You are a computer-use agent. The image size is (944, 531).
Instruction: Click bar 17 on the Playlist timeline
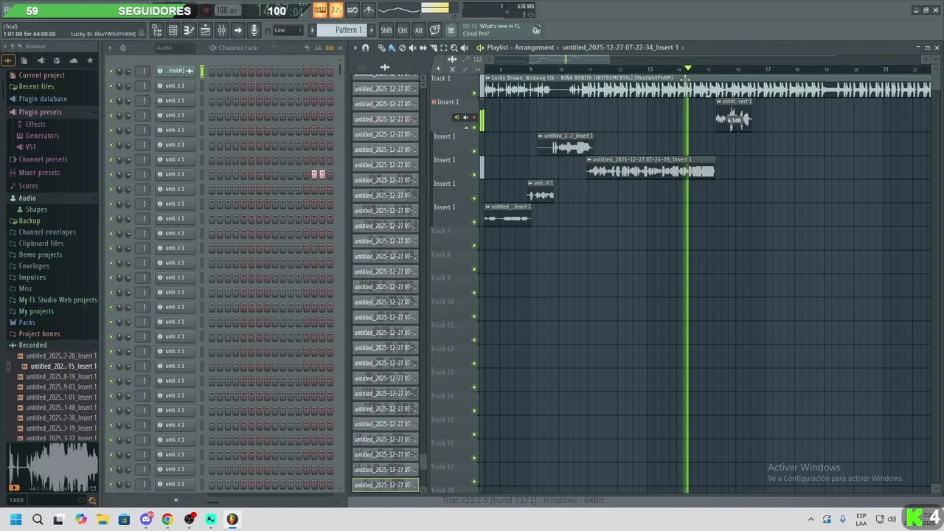768,69
